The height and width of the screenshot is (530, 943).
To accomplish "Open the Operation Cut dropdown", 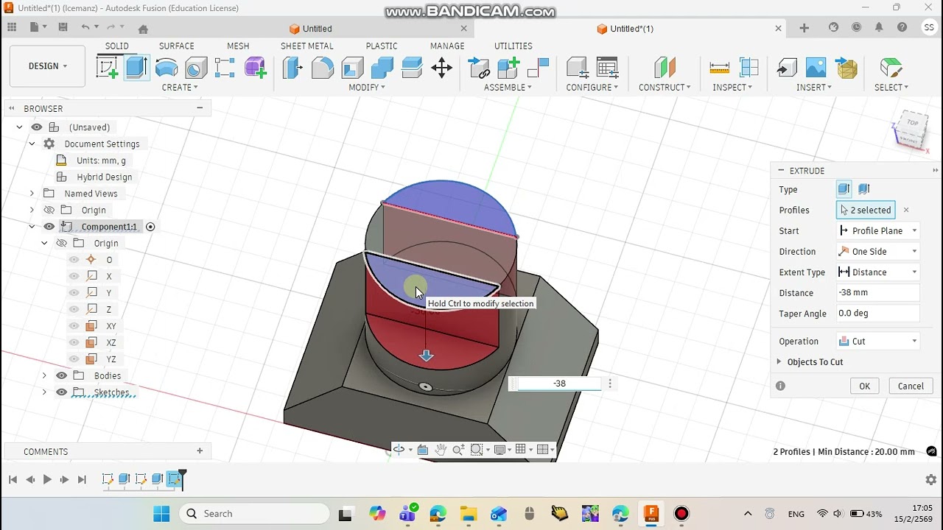I will (877, 341).
